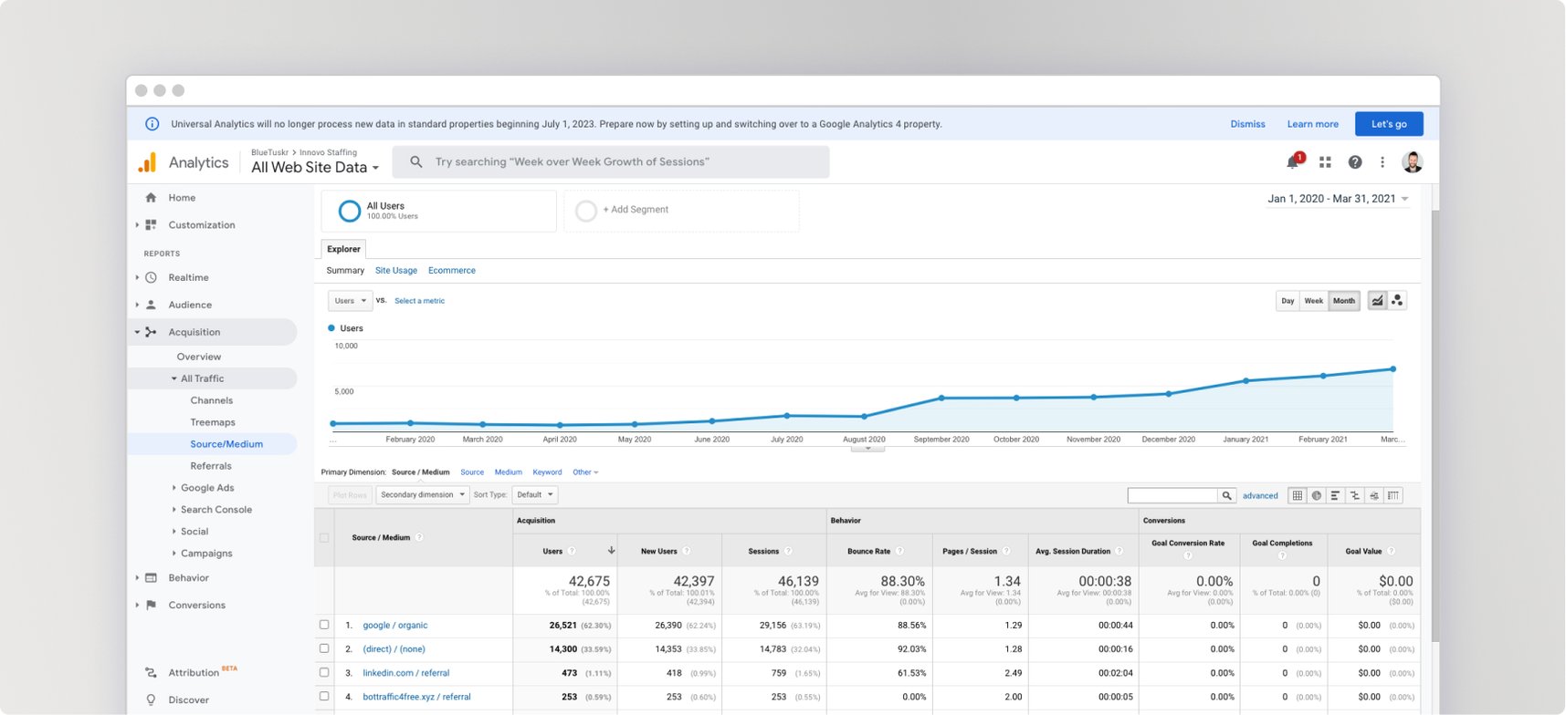The height and width of the screenshot is (715, 1566).
Task: Open the date range Jan 1, 2020 - Mar 31, 2021 picker
Action: [1338, 199]
